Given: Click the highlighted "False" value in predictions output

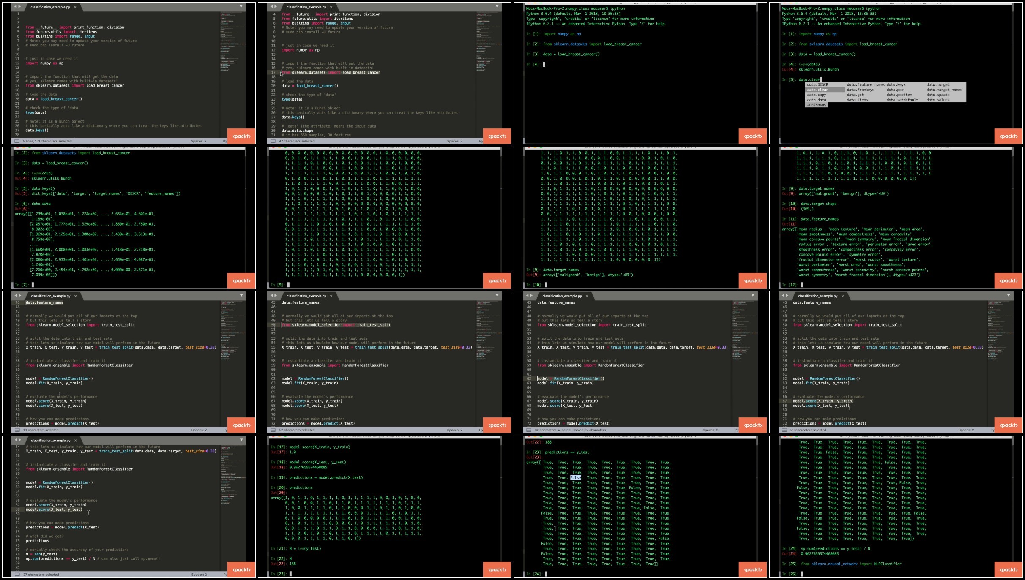Looking at the screenshot, I should pyautogui.click(x=576, y=478).
